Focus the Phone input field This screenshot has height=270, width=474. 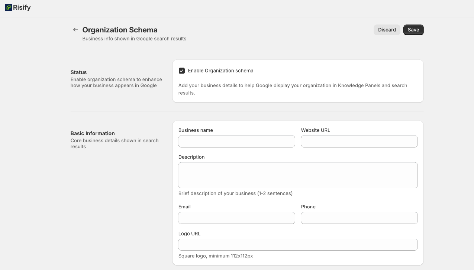click(359, 218)
